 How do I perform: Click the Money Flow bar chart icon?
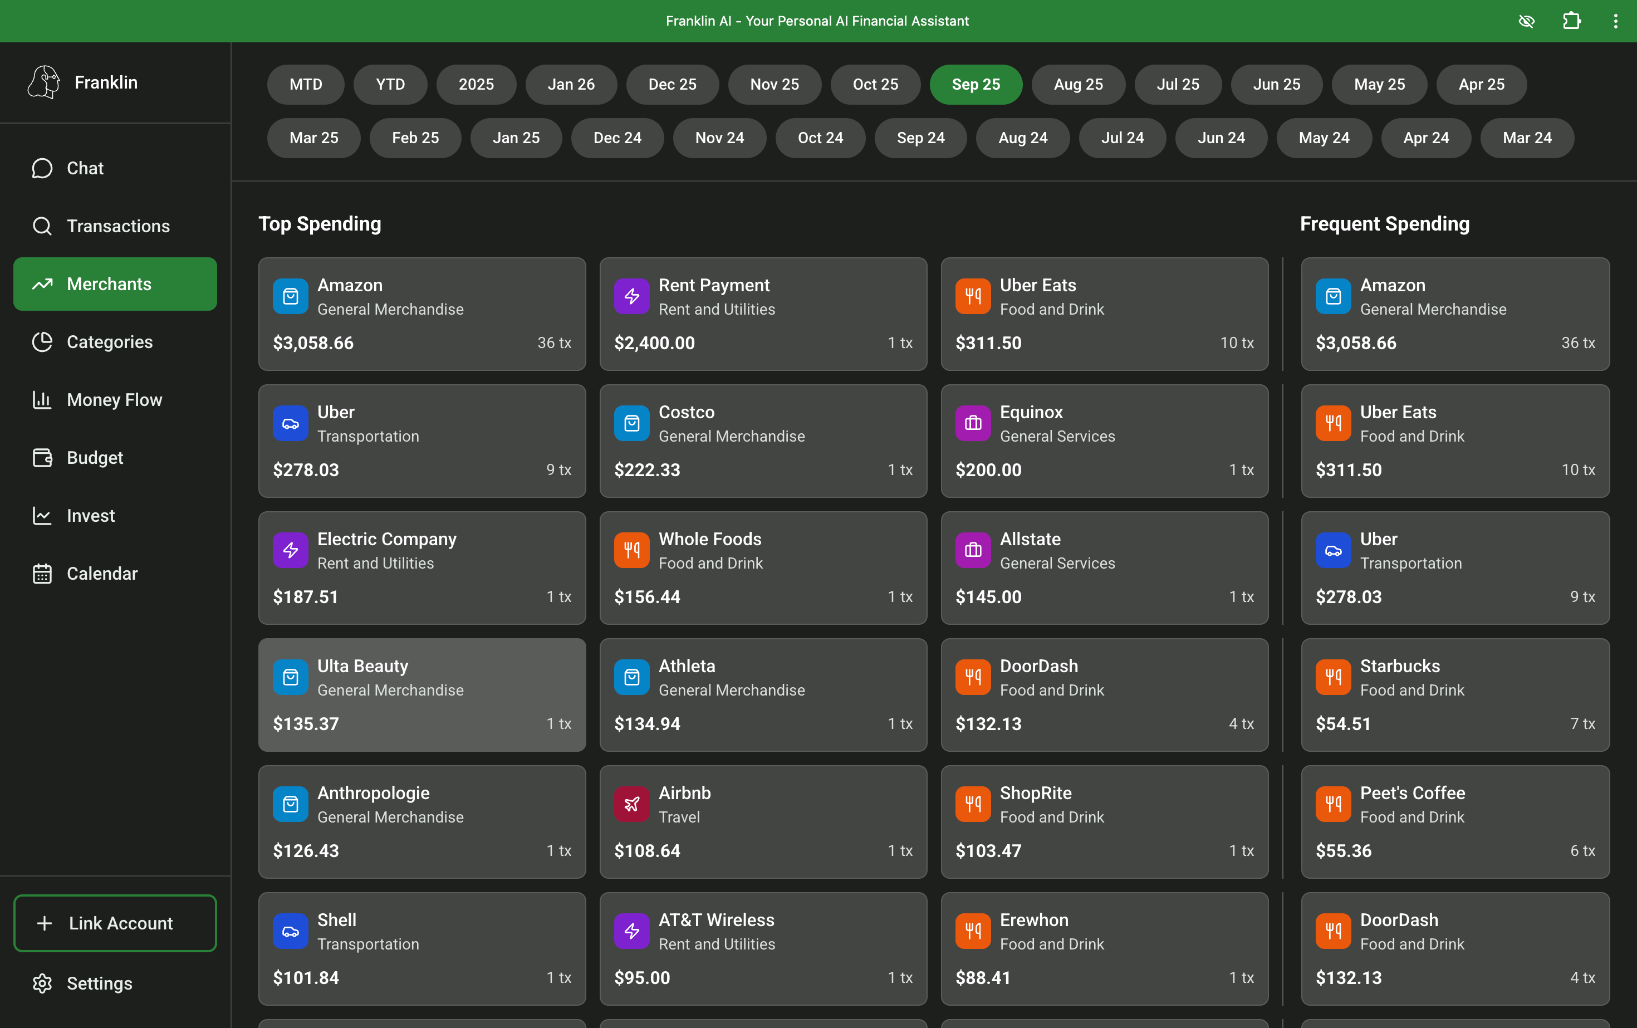click(x=42, y=400)
